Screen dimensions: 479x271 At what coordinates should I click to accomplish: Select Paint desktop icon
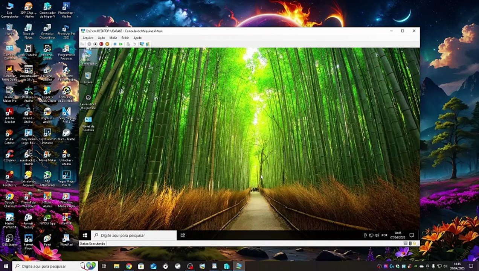47,240
